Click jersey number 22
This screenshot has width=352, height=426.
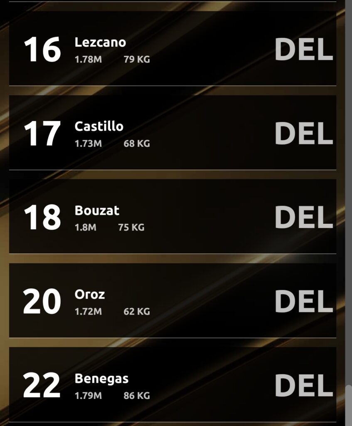pyautogui.click(x=42, y=386)
